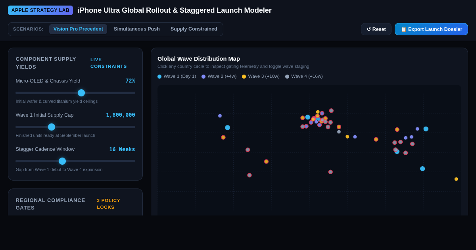This screenshot has height=250, width=476.
Task: Click the lowest cyan circle on the map
Action: 422,169
